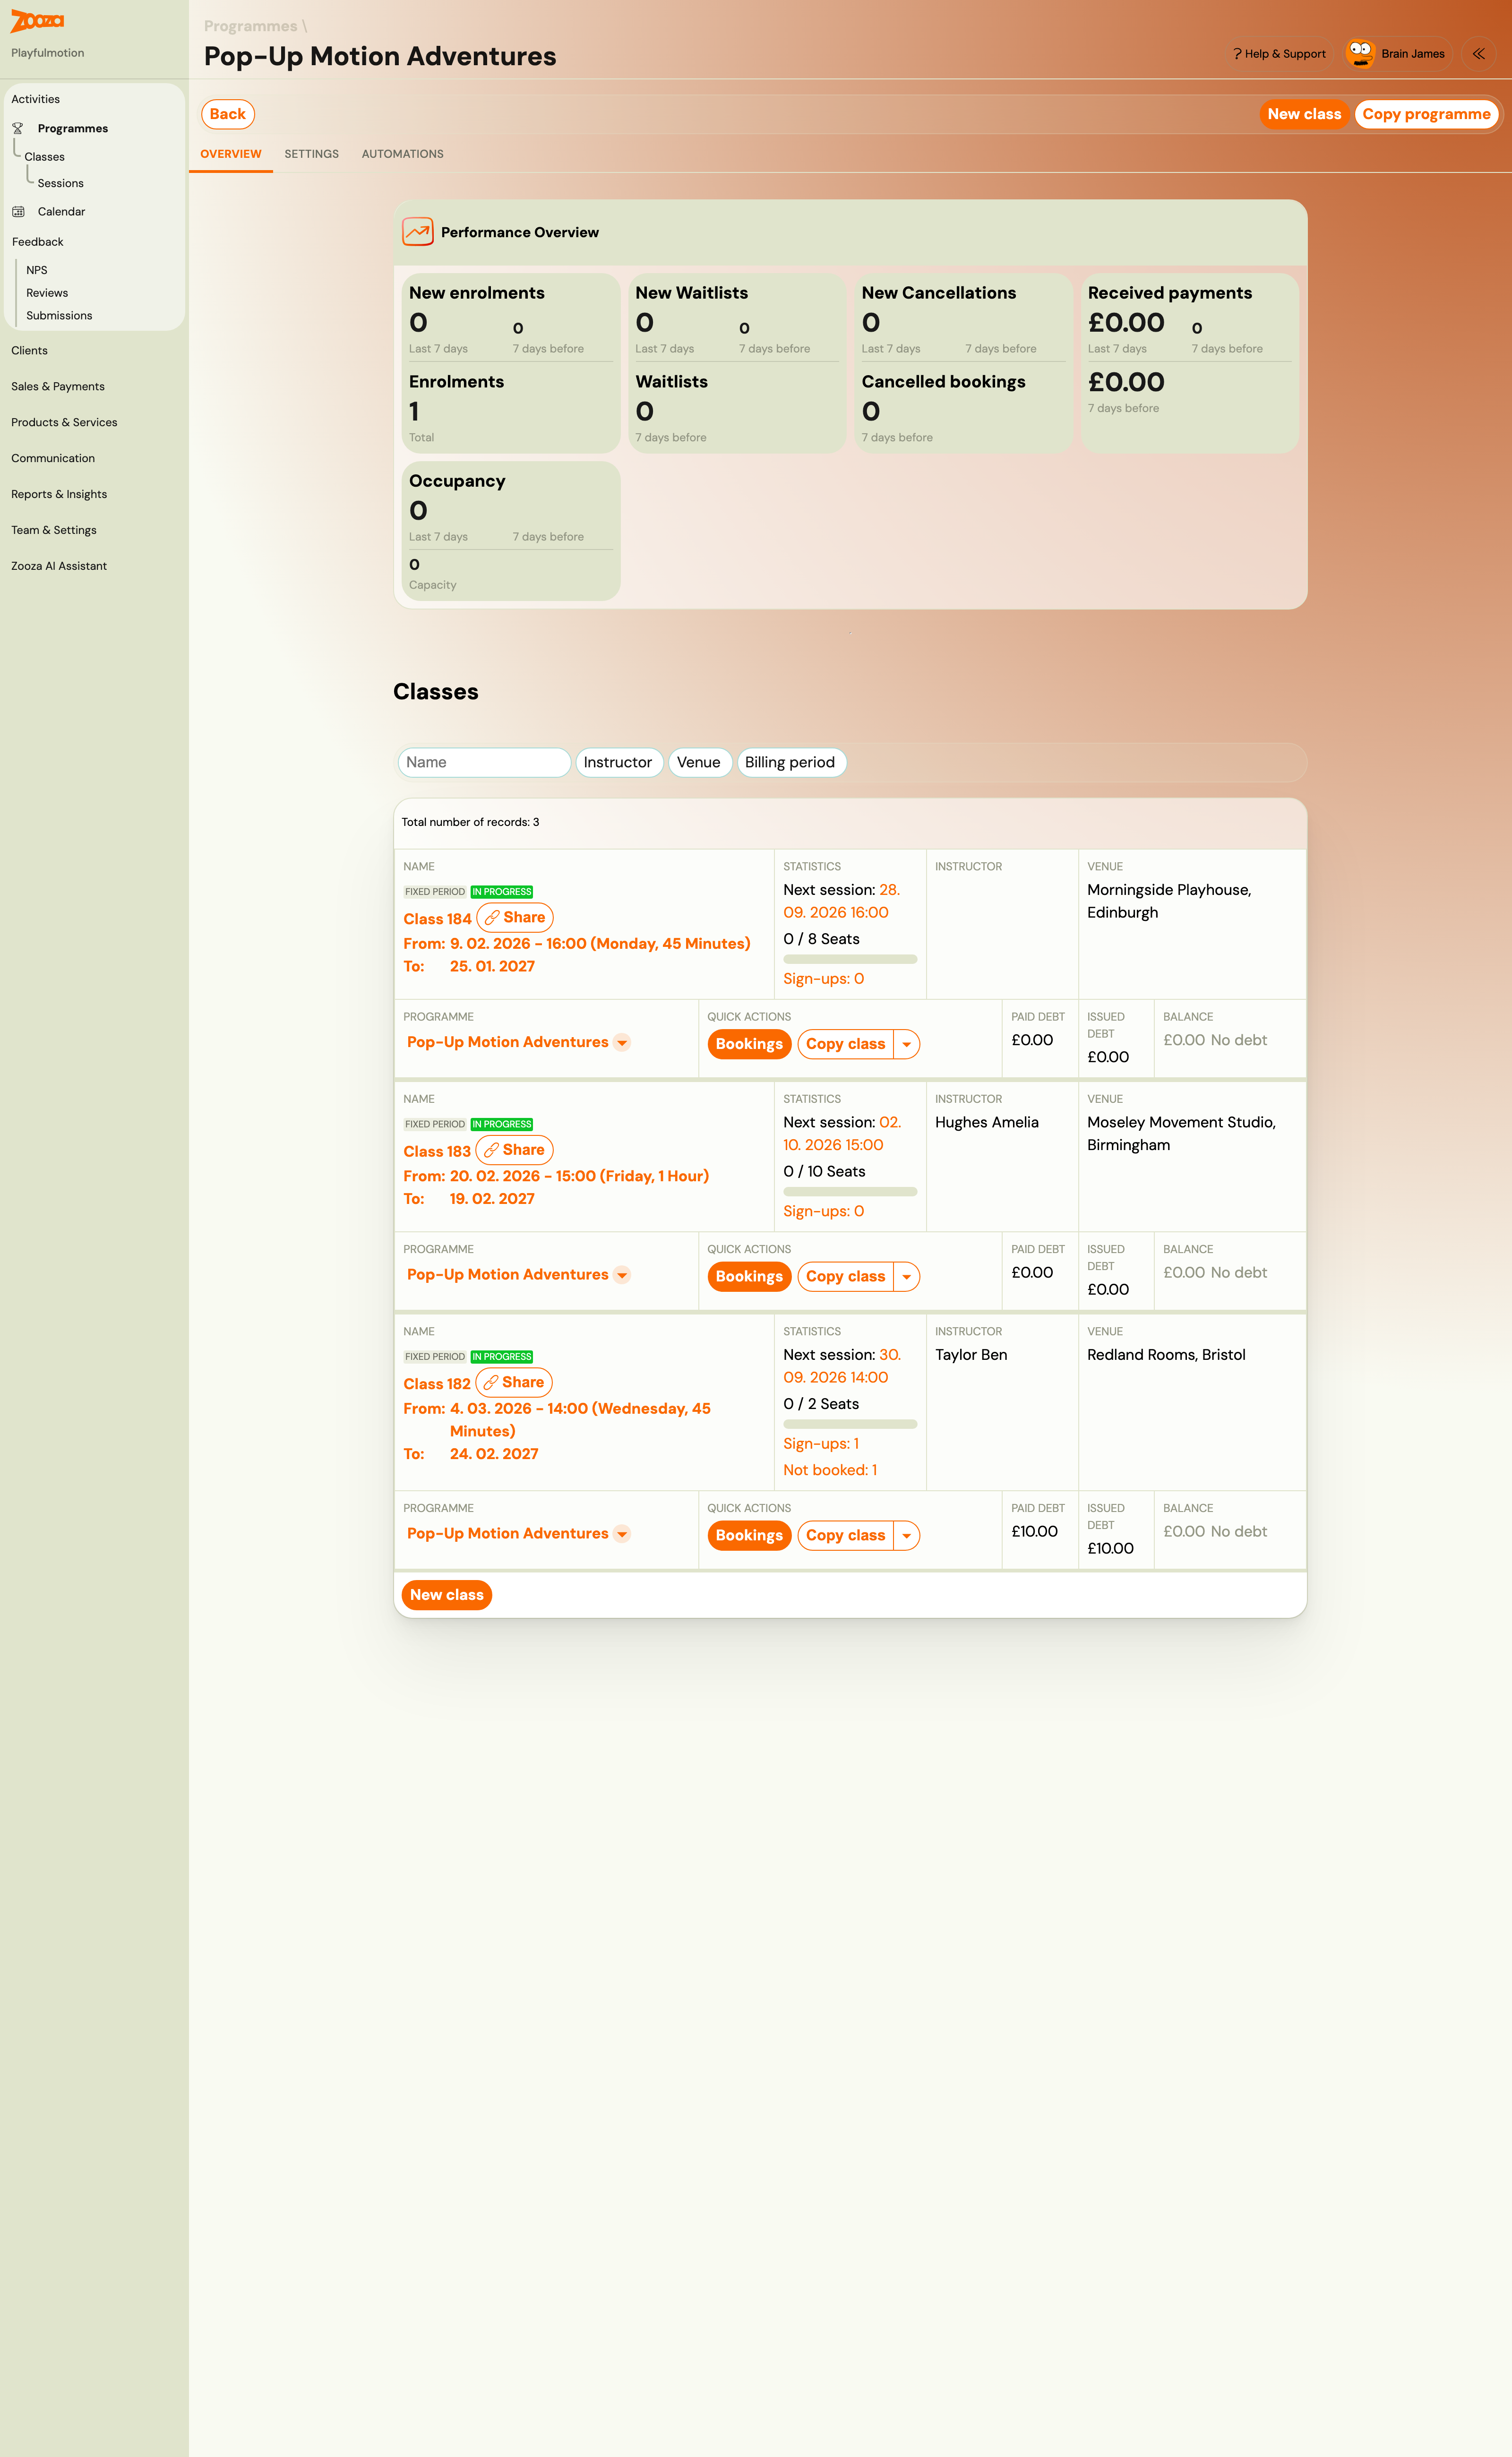Open Bookings for Class 184

pyautogui.click(x=749, y=1044)
